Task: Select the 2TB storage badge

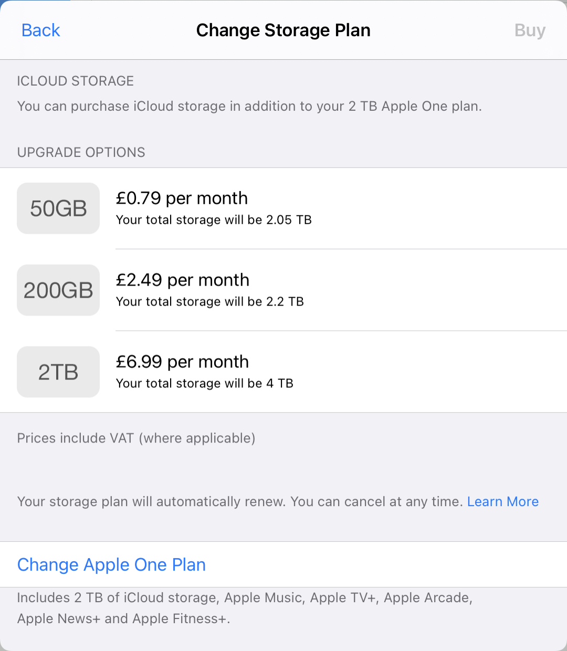Action: 58,372
